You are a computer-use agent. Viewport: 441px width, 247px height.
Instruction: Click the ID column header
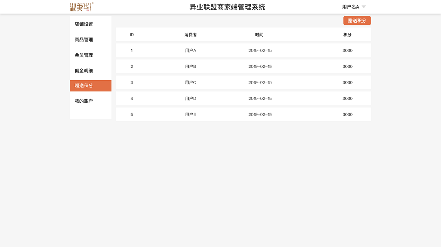[132, 35]
